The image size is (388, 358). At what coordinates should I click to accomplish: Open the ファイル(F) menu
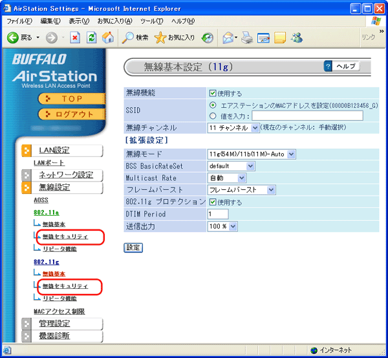(x=19, y=21)
